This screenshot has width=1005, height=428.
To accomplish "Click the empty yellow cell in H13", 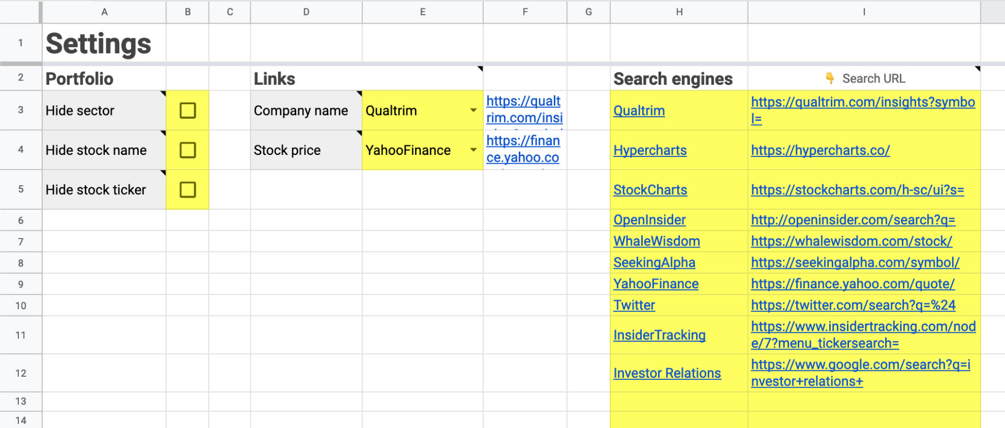I will pos(679,402).
